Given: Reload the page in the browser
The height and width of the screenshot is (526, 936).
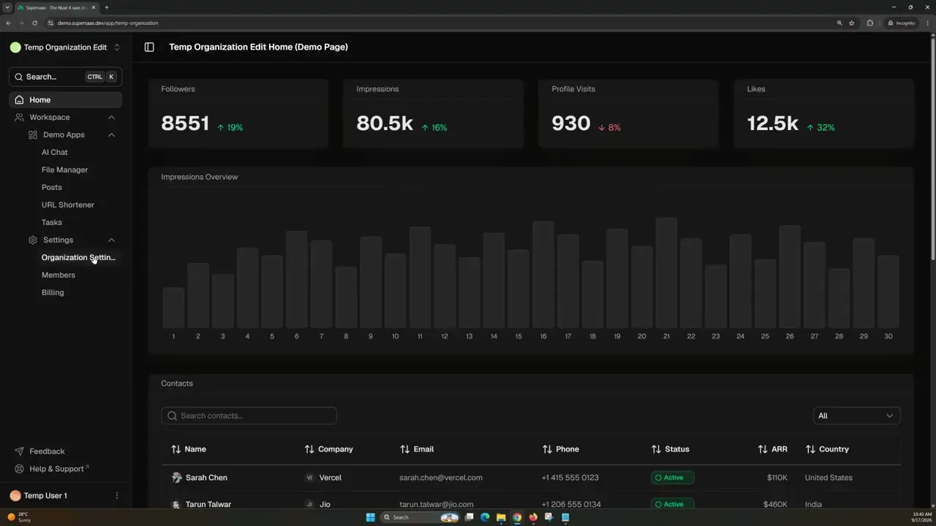Looking at the screenshot, I should pos(34,23).
